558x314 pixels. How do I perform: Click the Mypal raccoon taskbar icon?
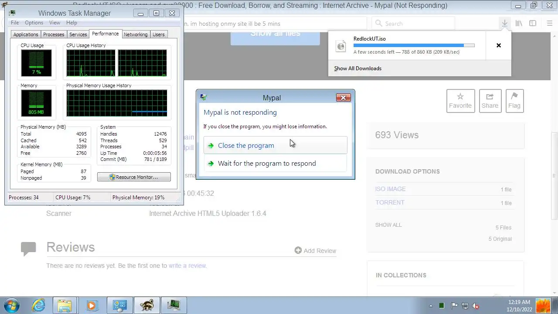(147, 305)
